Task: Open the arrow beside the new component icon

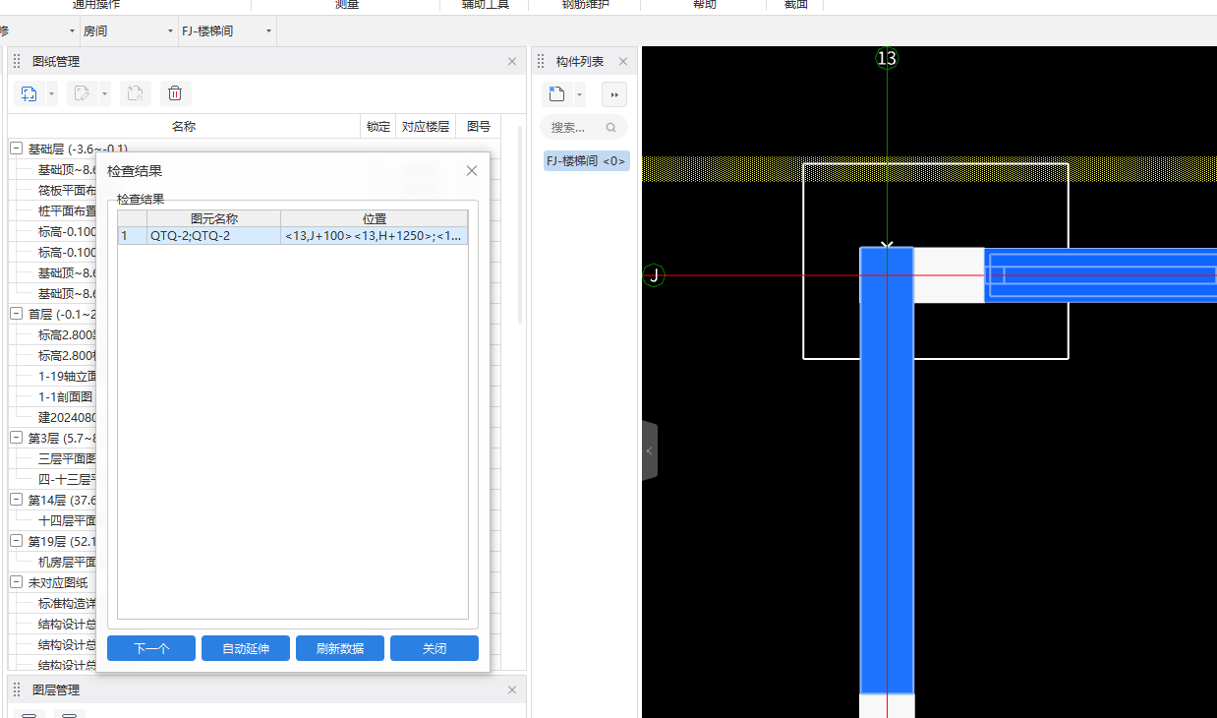Action: coord(579,94)
